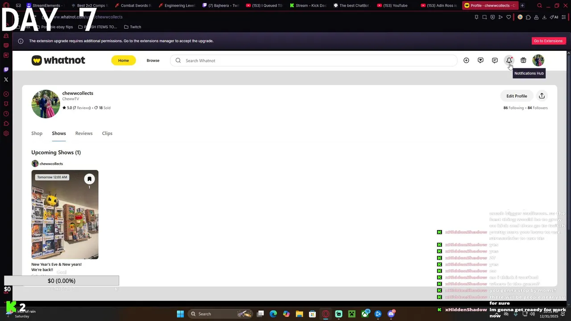Select the Reviews profile tab
The width and height of the screenshot is (571, 321).
coord(84,133)
